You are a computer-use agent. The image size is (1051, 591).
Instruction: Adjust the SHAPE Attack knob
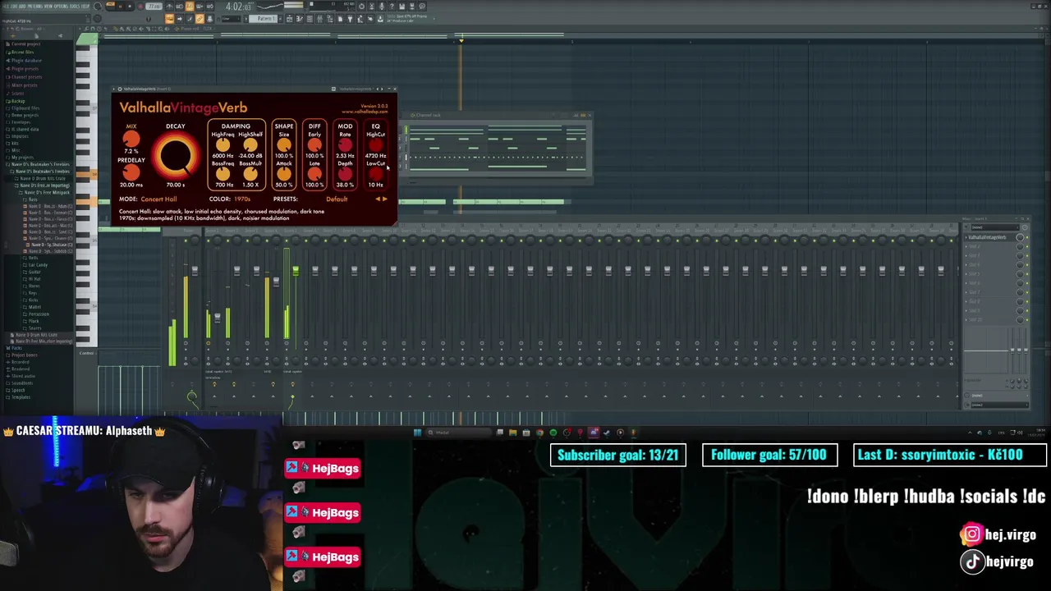pos(284,174)
